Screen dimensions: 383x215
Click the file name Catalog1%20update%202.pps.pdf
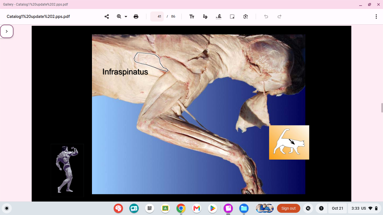(x=38, y=17)
